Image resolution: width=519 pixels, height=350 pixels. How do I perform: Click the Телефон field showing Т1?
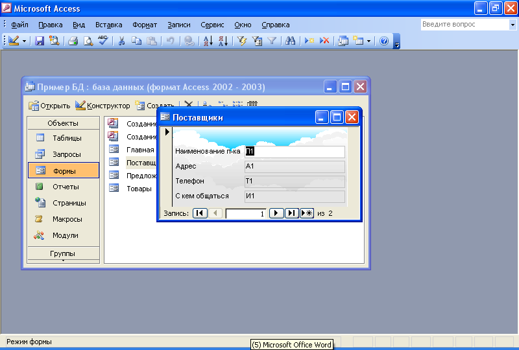[x=295, y=181]
